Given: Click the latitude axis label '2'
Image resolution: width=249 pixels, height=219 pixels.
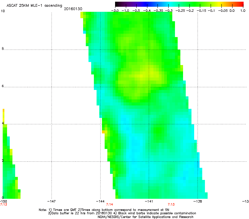Looking at the screenshot, I should click(x=3, y=161).
